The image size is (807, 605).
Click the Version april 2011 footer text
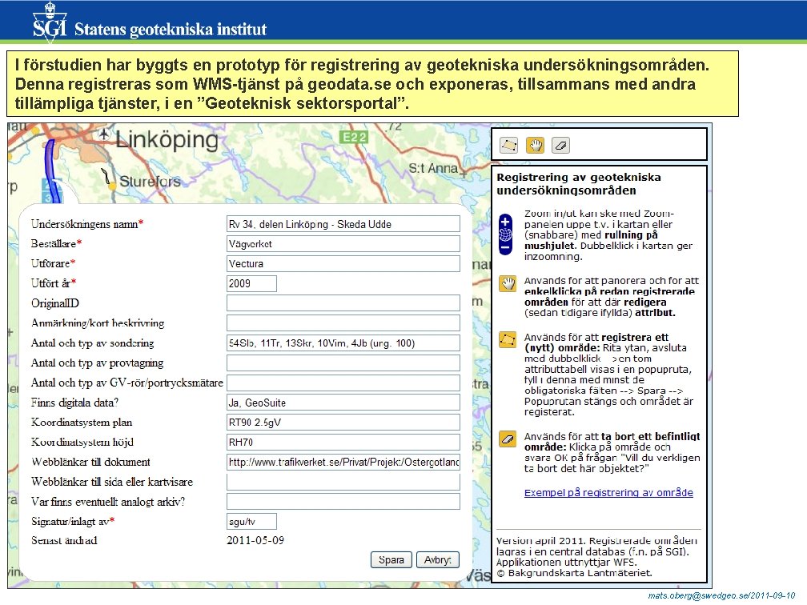(x=597, y=557)
